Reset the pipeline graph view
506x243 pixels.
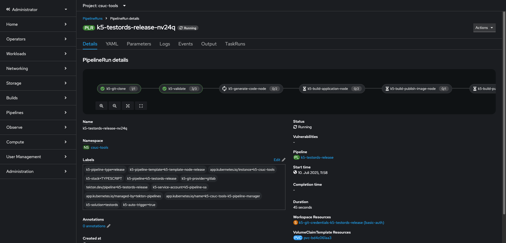[x=141, y=106]
